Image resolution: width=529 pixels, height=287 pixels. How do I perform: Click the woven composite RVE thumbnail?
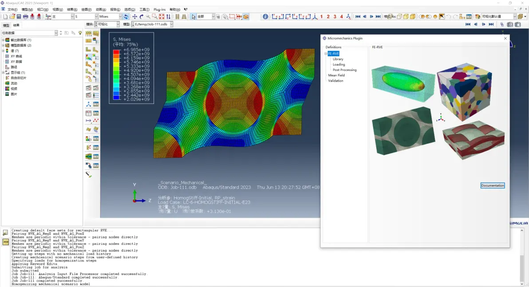(474, 139)
